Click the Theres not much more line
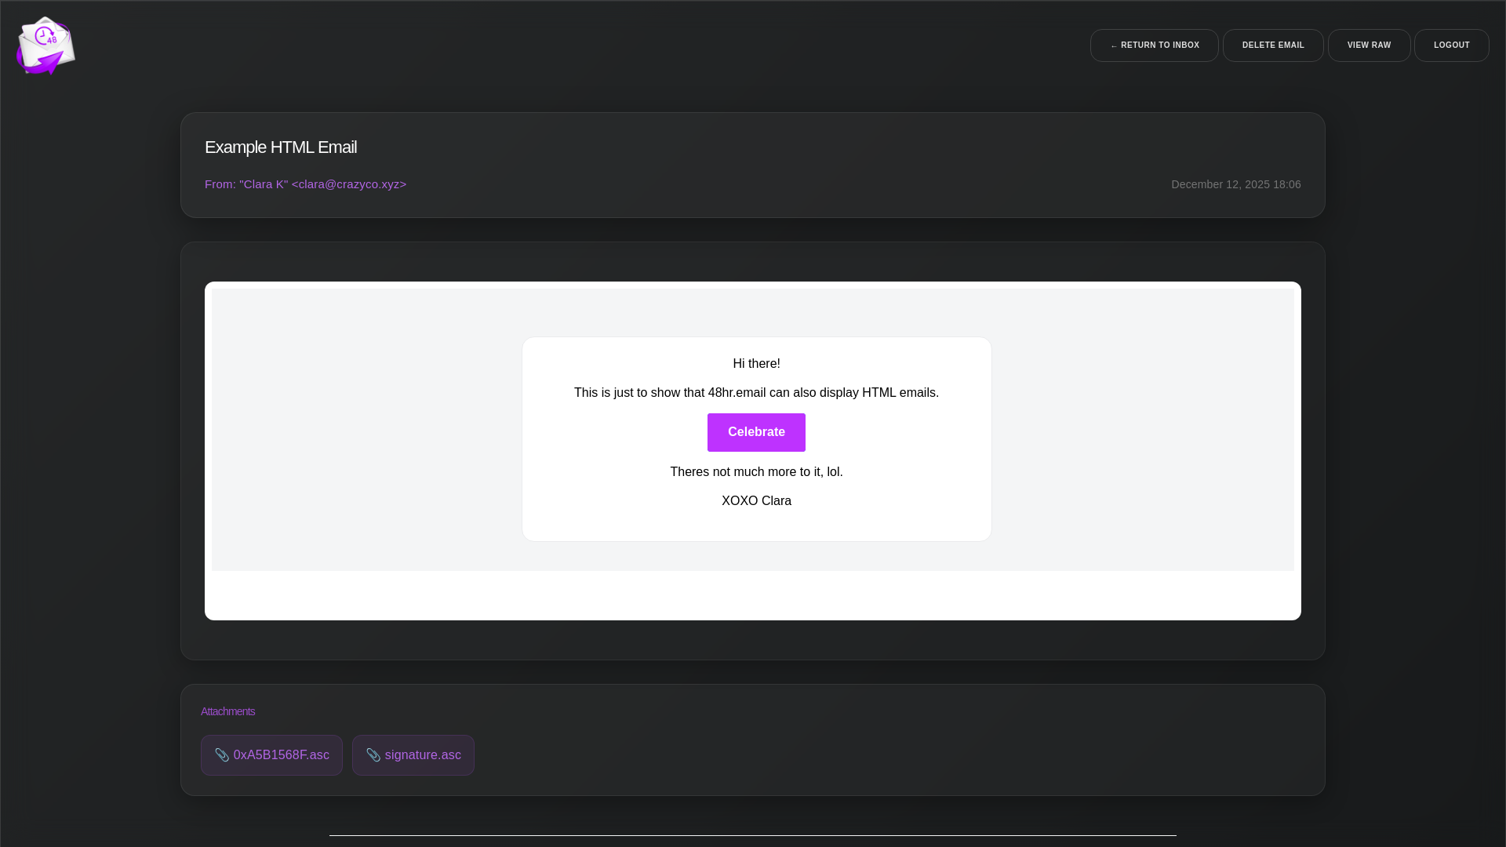The image size is (1506, 847). click(x=756, y=472)
